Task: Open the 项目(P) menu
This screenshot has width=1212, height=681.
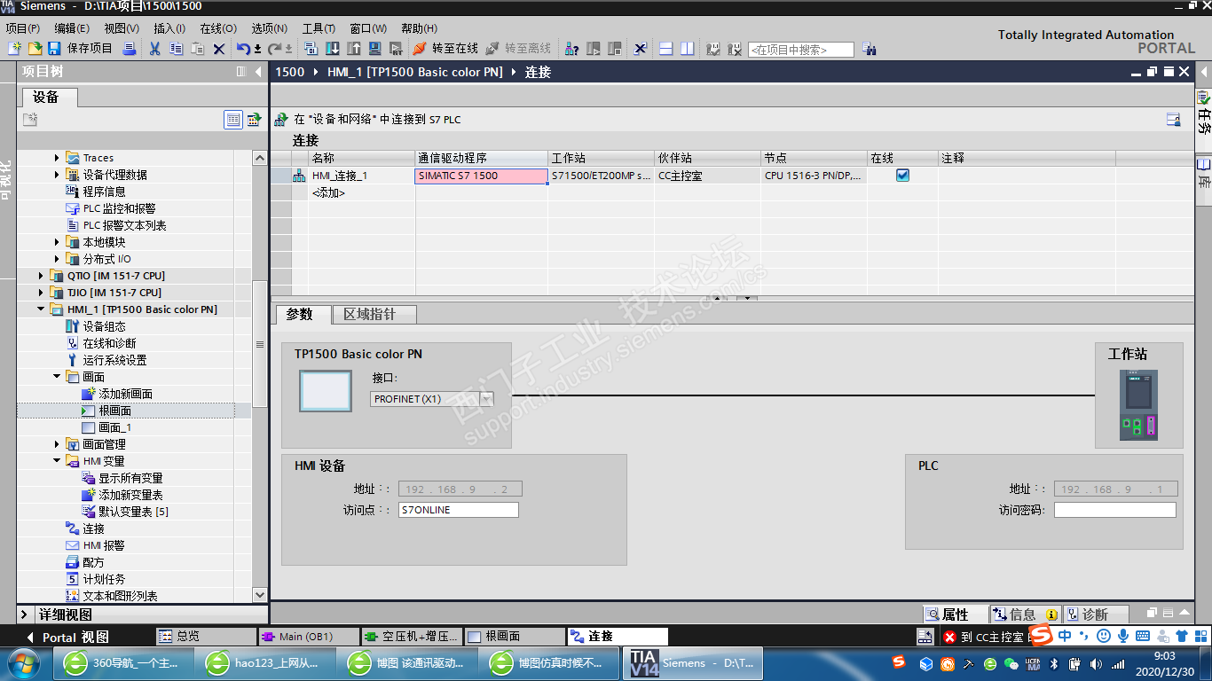Action: [x=23, y=28]
